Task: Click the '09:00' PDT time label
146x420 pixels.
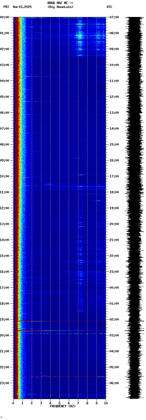Action: (4, 160)
